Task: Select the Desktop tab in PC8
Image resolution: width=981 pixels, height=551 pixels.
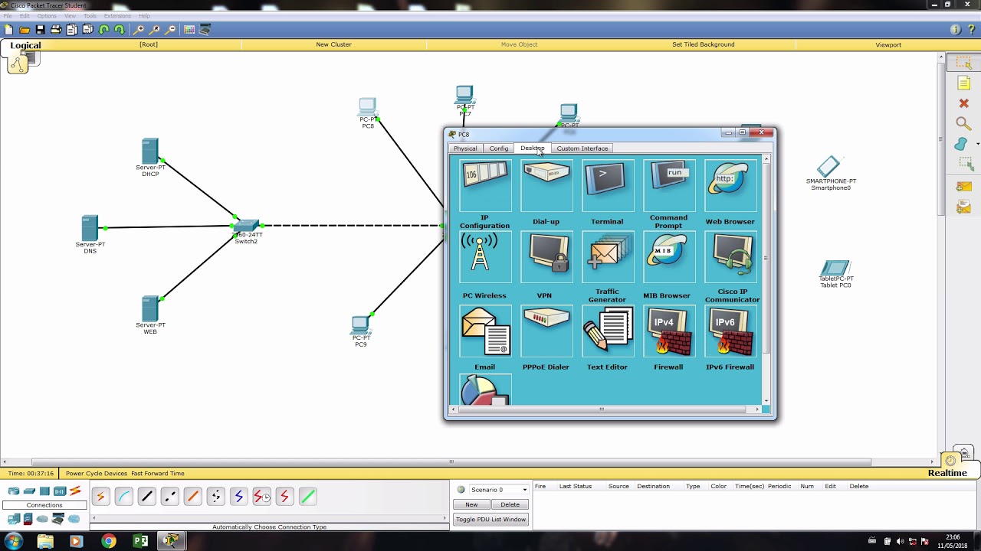Action: [533, 148]
